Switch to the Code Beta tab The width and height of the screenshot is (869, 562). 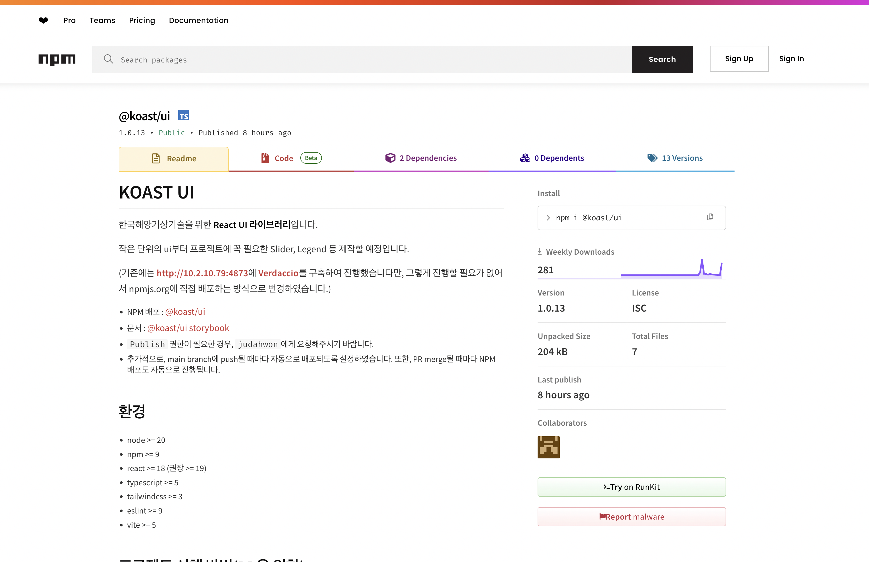(x=291, y=158)
